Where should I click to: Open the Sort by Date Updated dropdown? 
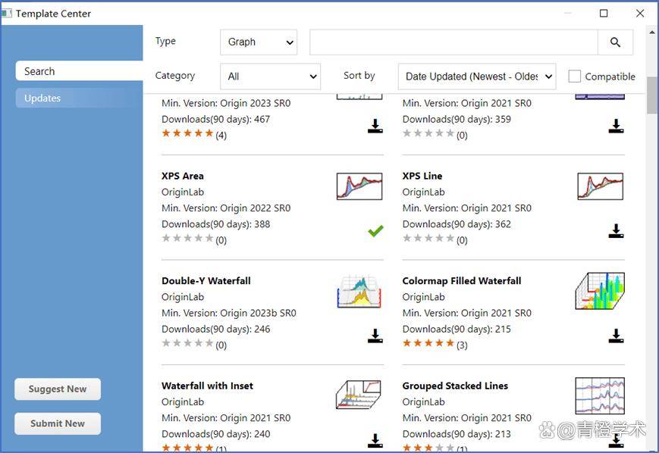coord(476,77)
